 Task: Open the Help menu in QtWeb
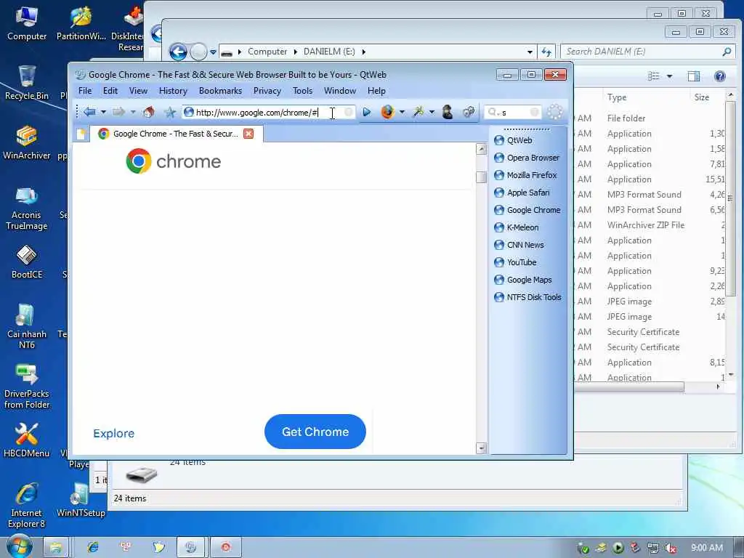[376, 91]
